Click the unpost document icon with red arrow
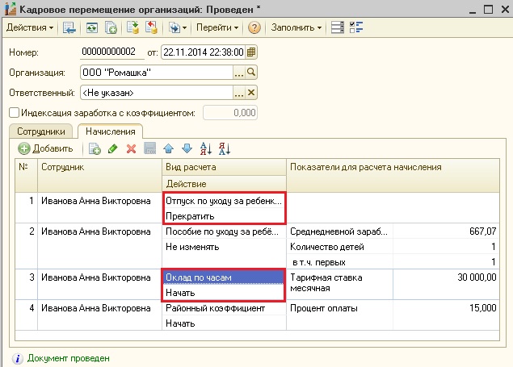The width and height of the screenshot is (513, 367). pyautogui.click(x=151, y=27)
